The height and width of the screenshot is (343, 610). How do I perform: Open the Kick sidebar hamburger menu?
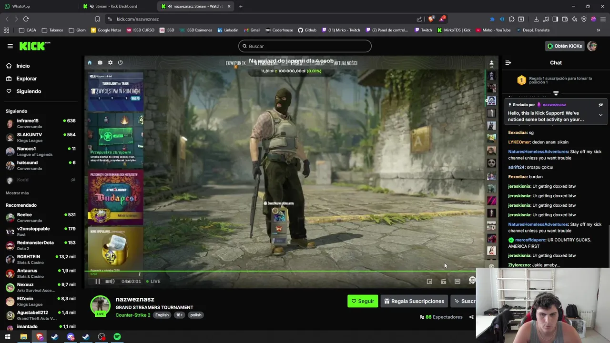coord(10,46)
